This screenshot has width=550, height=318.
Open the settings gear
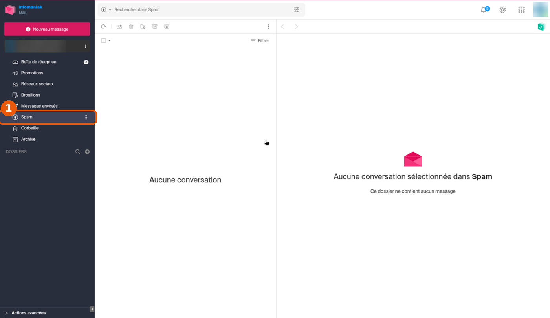tap(502, 10)
